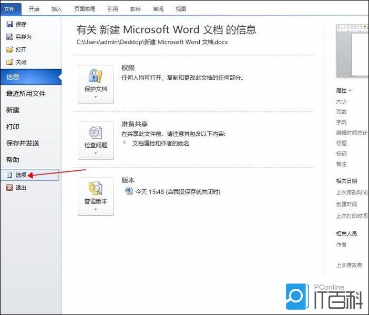
Task: Click the 关闭 label in sidebar
Action: pos(21,62)
